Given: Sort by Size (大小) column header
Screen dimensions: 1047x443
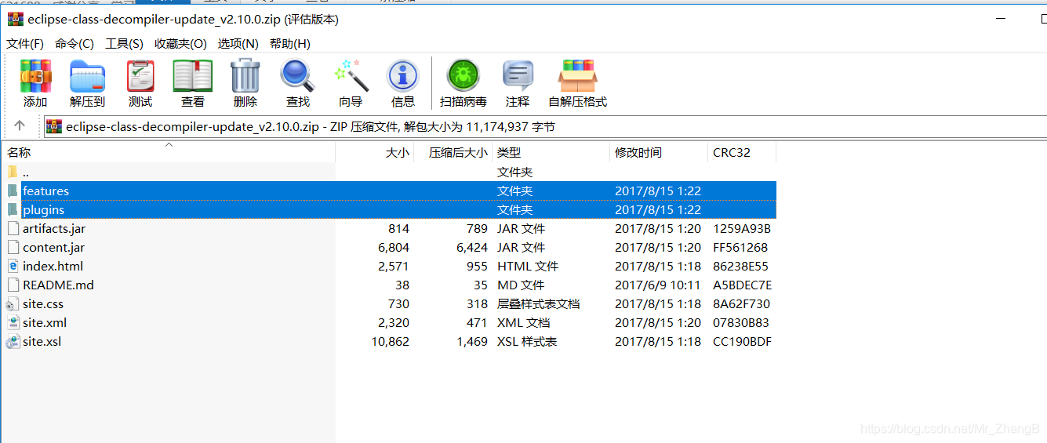Looking at the screenshot, I should coord(375,153).
